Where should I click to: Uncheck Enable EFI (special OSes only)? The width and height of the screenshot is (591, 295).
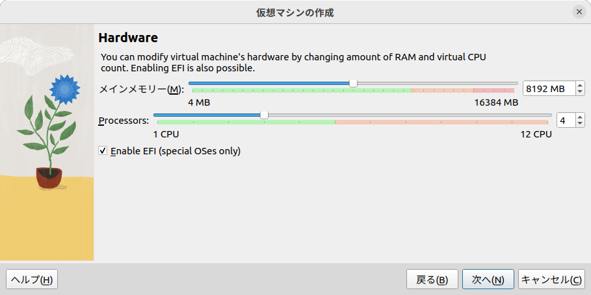[103, 151]
